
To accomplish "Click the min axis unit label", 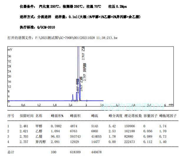I will (171, 104).
